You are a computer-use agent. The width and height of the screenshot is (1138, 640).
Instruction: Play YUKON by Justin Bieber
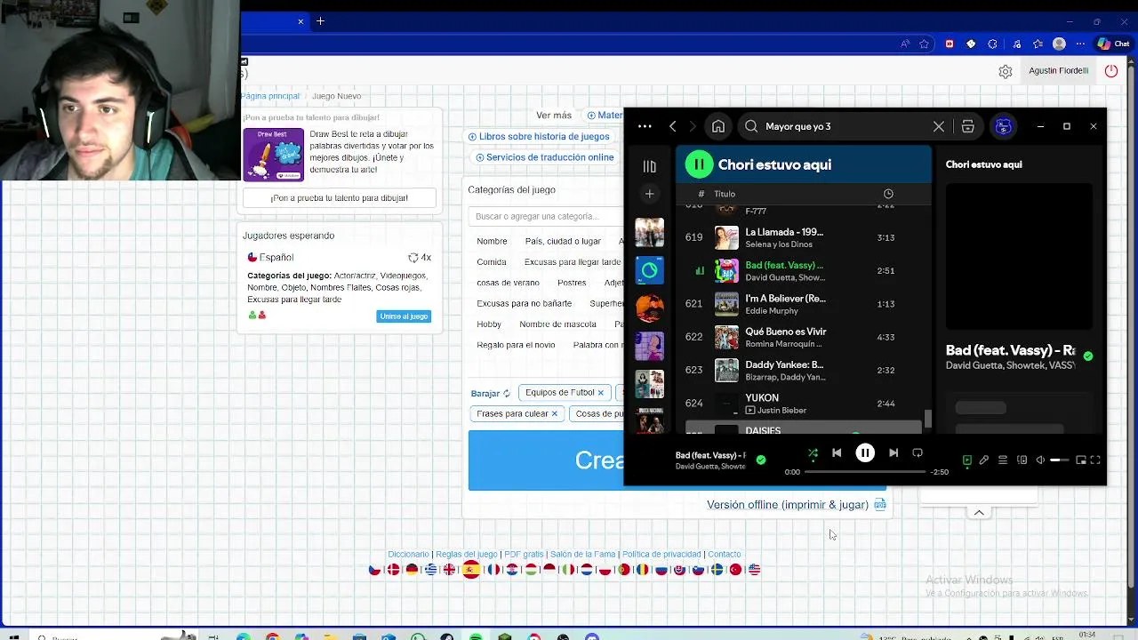click(803, 404)
